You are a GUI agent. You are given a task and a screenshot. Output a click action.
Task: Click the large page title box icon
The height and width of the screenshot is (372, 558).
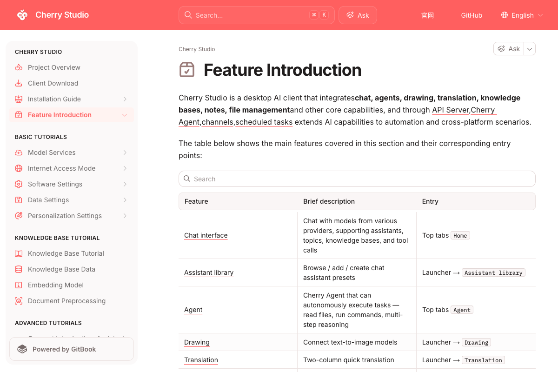point(187,70)
